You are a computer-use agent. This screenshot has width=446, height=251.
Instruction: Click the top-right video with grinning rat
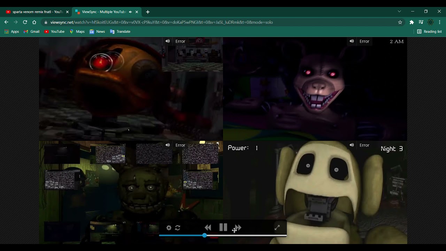coord(315,89)
